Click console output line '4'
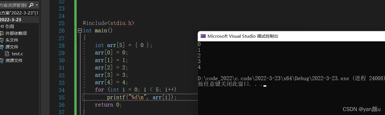385x115 pixels. click(x=199, y=67)
